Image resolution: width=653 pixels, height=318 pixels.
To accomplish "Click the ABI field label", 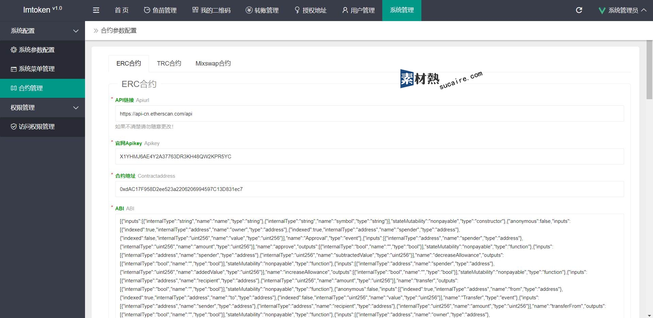I will coord(125,209).
